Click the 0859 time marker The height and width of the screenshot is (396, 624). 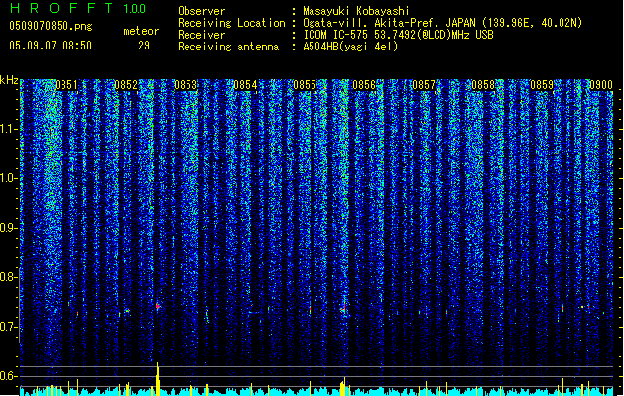click(542, 85)
